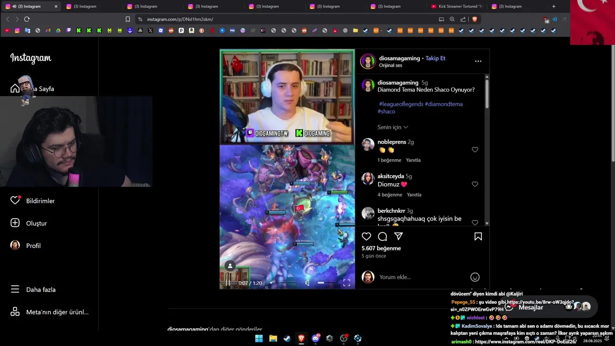Expand the Mesajlar floating panel
615x346 pixels.
pyautogui.click(x=548, y=307)
